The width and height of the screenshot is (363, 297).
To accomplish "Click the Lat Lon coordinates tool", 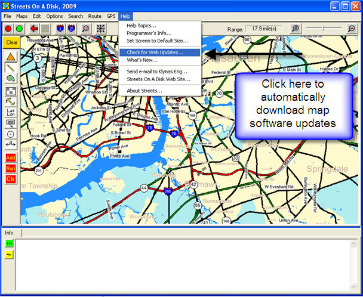I will click(x=11, y=112).
